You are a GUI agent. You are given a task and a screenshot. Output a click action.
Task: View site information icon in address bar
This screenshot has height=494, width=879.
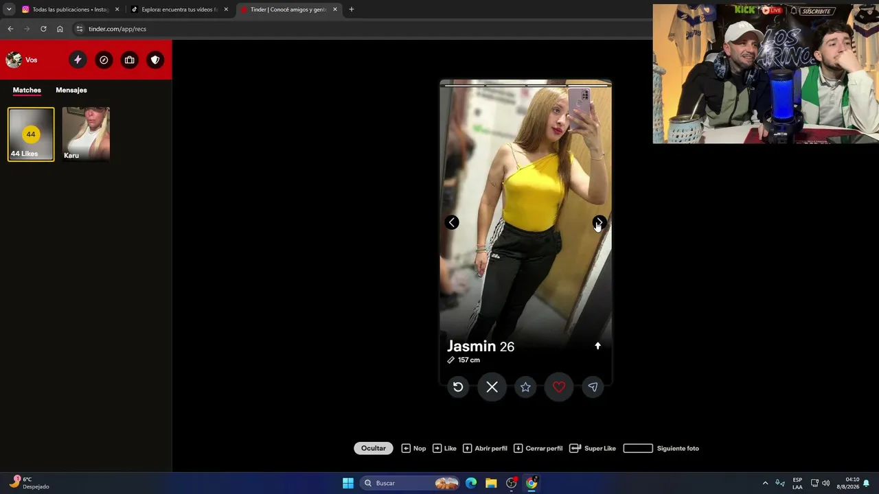pos(80,29)
